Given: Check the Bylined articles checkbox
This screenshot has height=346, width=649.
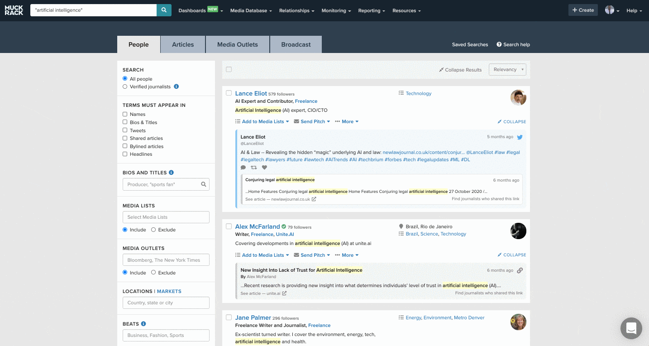Looking at the screenshot, I should [x=125, y=146].
